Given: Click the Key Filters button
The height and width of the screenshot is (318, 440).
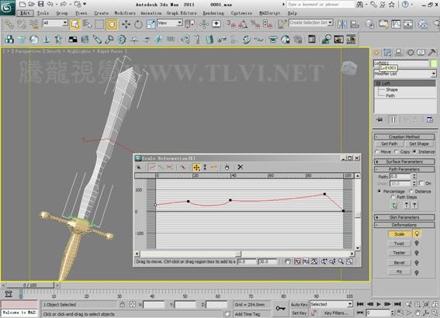Looking at the screenshot, I should [x=336, y=313].
